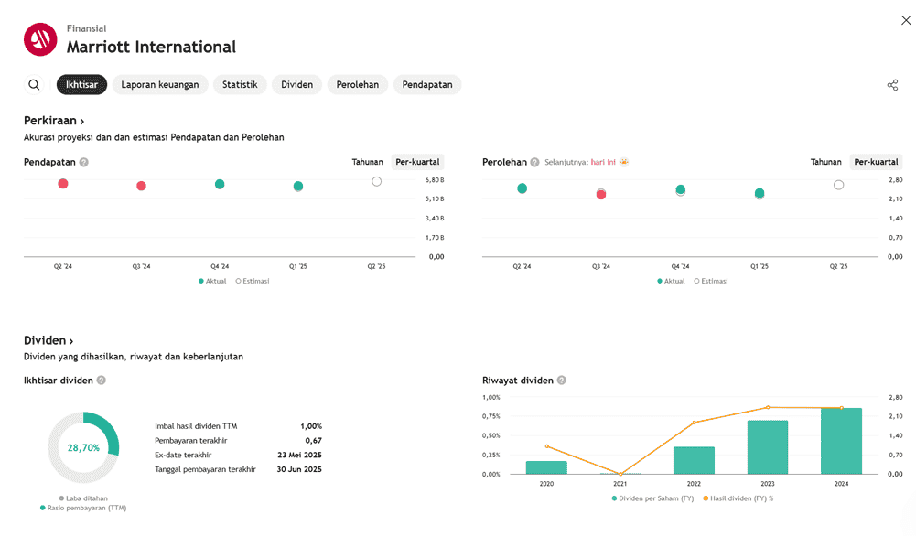Screen dimensions: 916x536
Task: Click help icon next to Pendapatan
Action: tap(83, 162)
